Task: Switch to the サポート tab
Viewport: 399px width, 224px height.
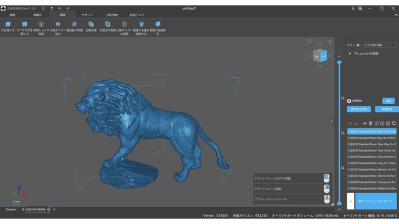Action: [x=87, y=15]
